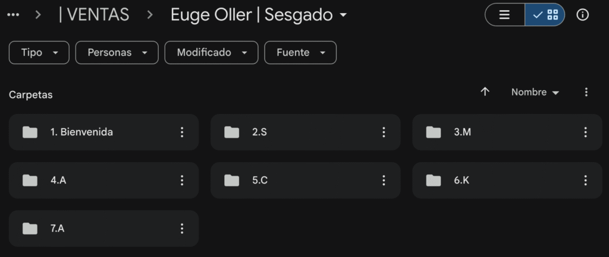The image size is (609, 257).
Task: Change sort field using Nombre dropdown
Action: (x=535, y=93)
